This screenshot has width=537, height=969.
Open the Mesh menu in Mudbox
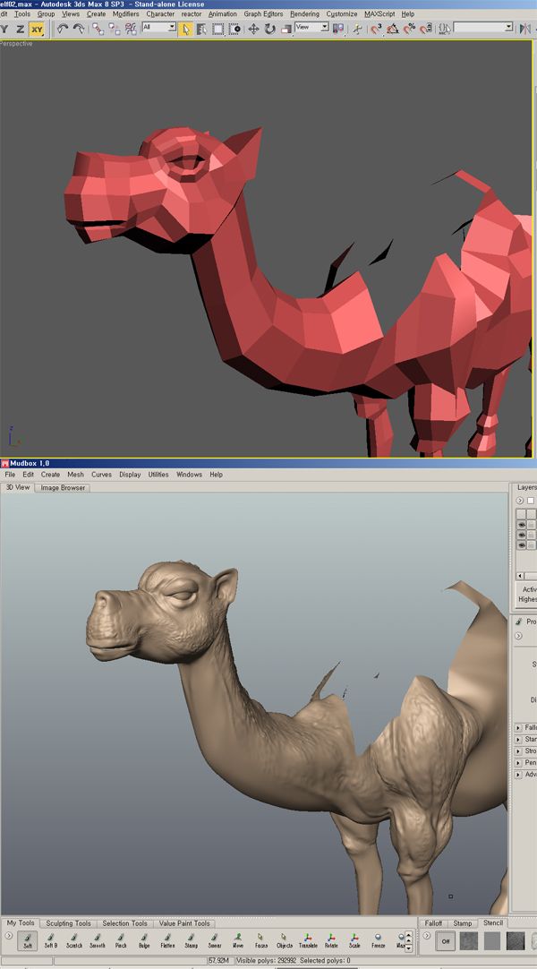point(75,475)
